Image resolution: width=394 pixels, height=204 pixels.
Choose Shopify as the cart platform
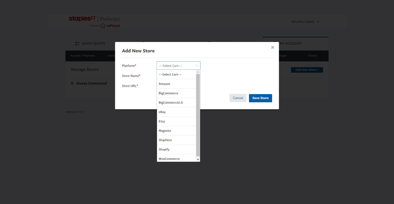click(x=176, y=149)
